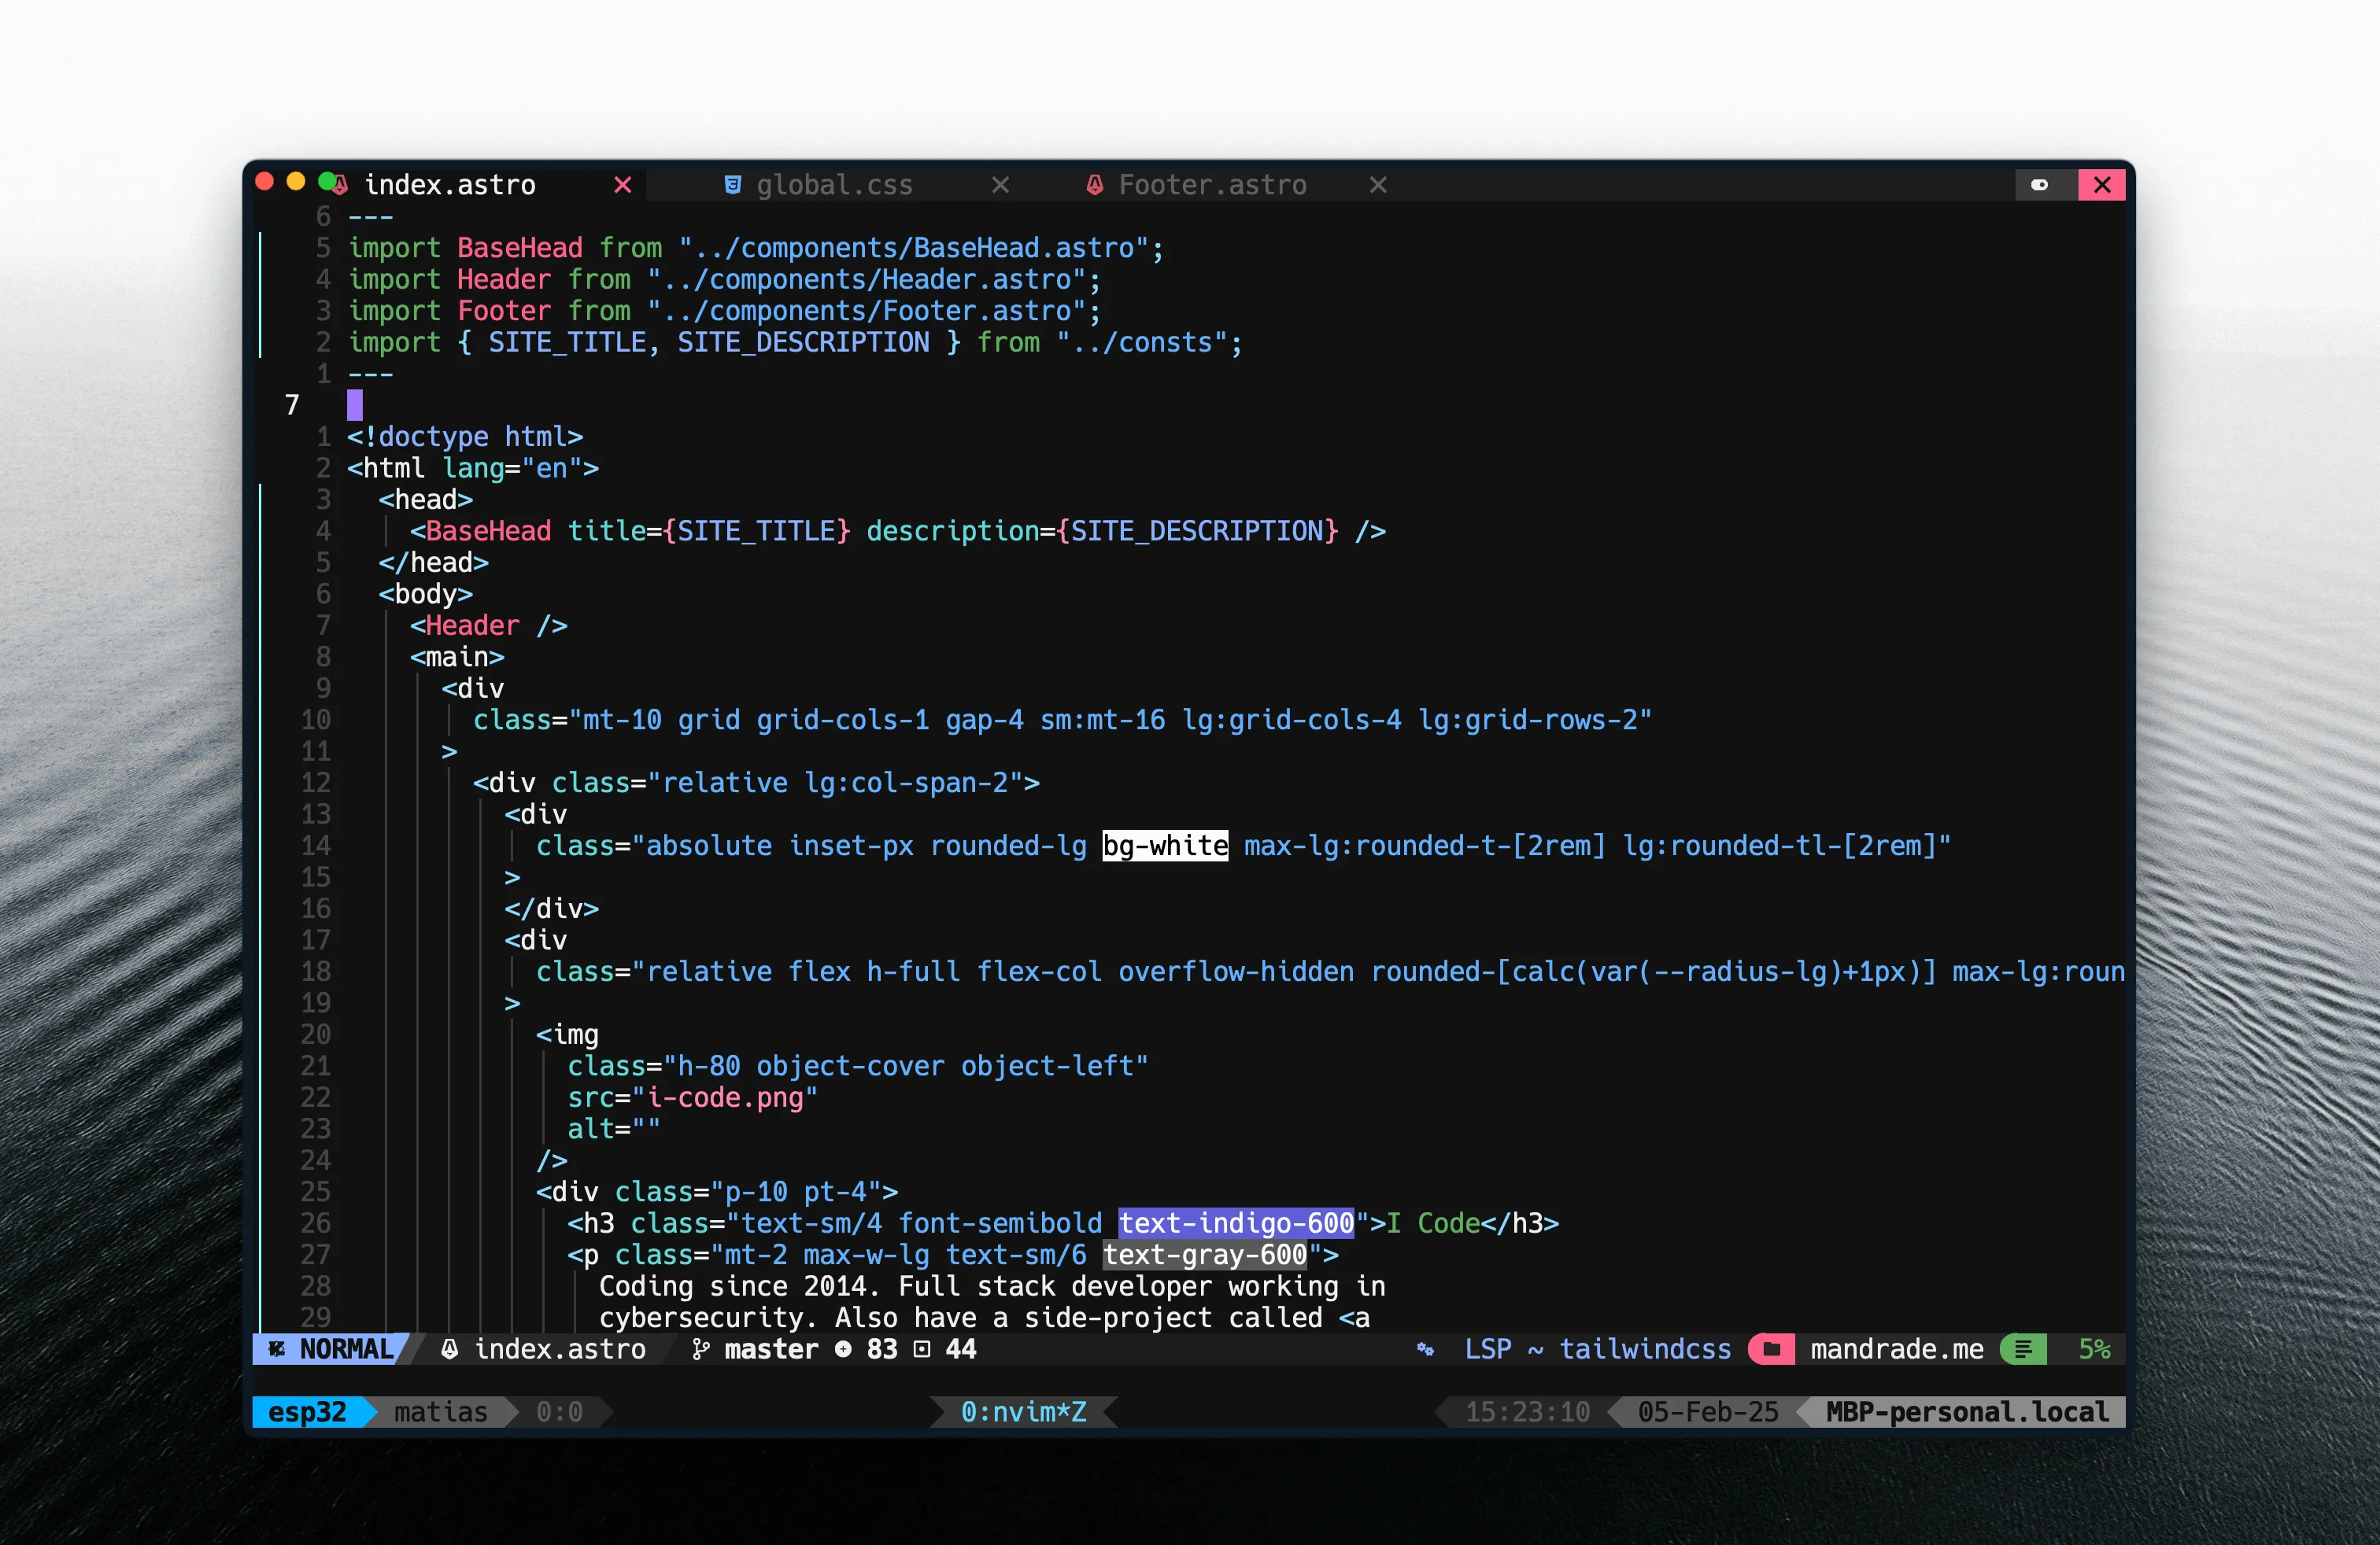Click the CSS file icon on global.css tab

coord(733,185)
